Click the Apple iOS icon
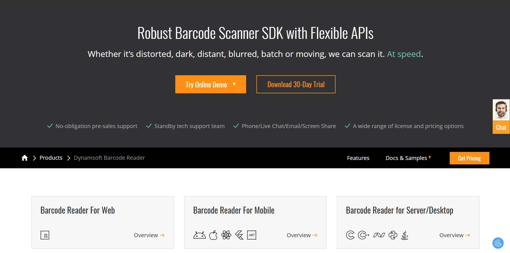This screenshot has height=253, width=510. coord(213,235)
